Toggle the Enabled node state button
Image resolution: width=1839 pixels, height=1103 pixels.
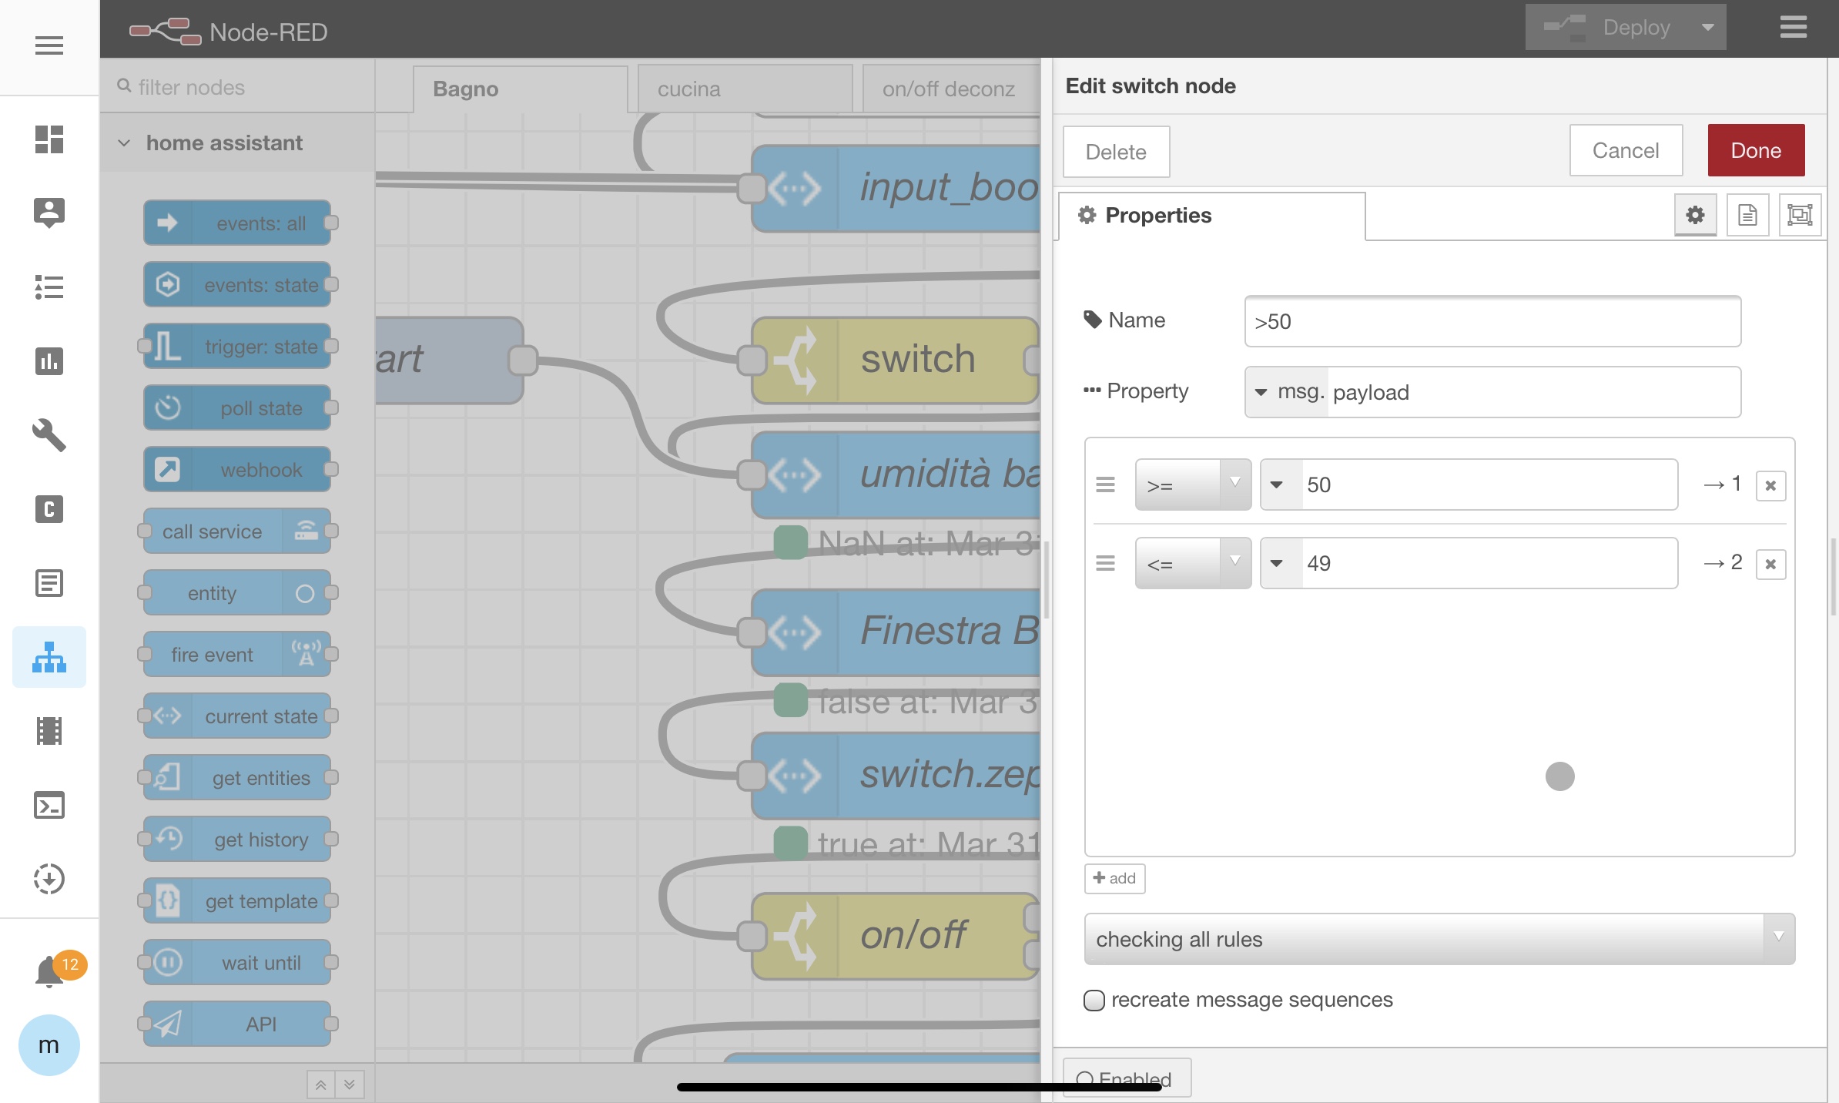(x=1127, y=1078)
